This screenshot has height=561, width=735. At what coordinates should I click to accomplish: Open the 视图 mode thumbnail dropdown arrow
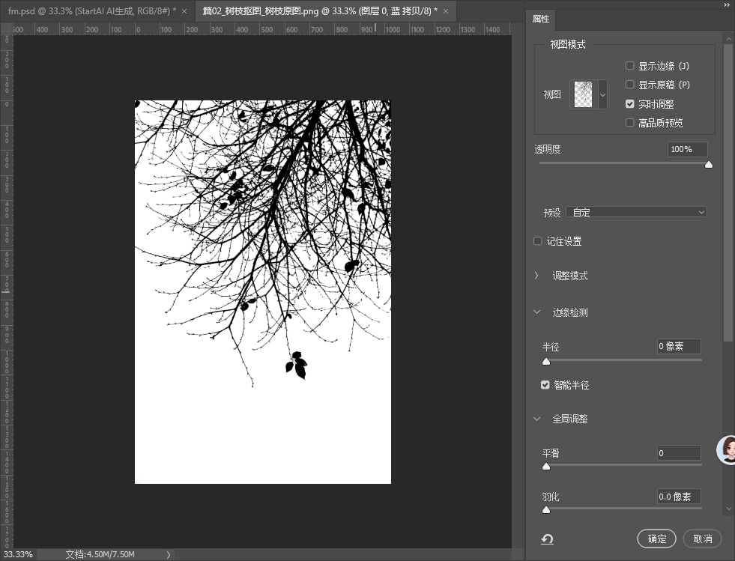(x=603, y=94)
